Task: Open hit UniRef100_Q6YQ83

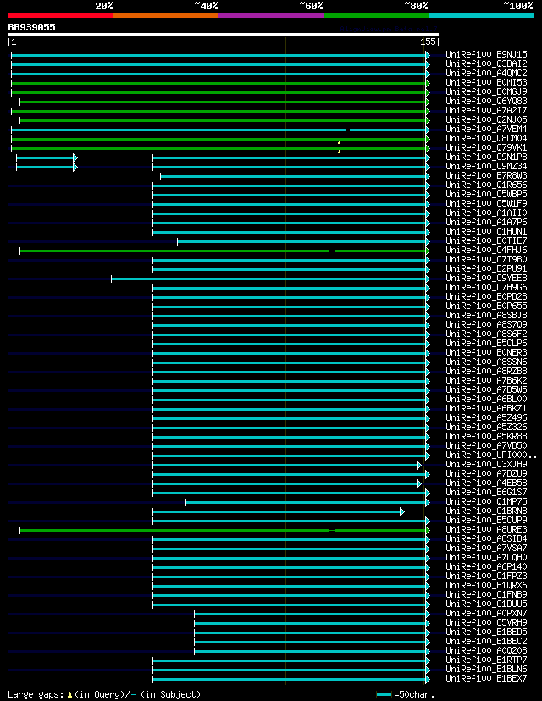Action: coord(486,101)
